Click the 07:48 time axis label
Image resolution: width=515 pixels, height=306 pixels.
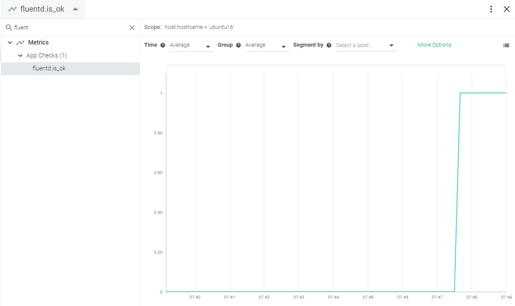tap(472, 297)
